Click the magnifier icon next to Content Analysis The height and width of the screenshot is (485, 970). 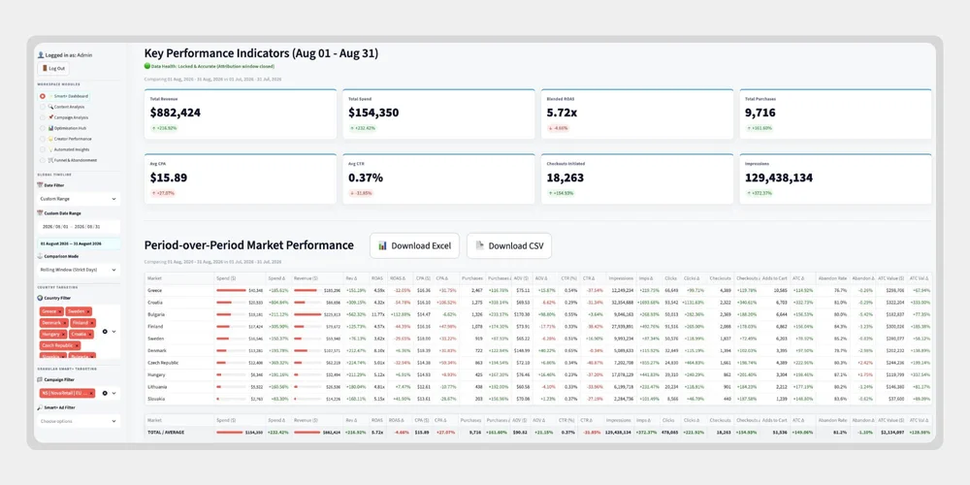click(x=51, y=107)
